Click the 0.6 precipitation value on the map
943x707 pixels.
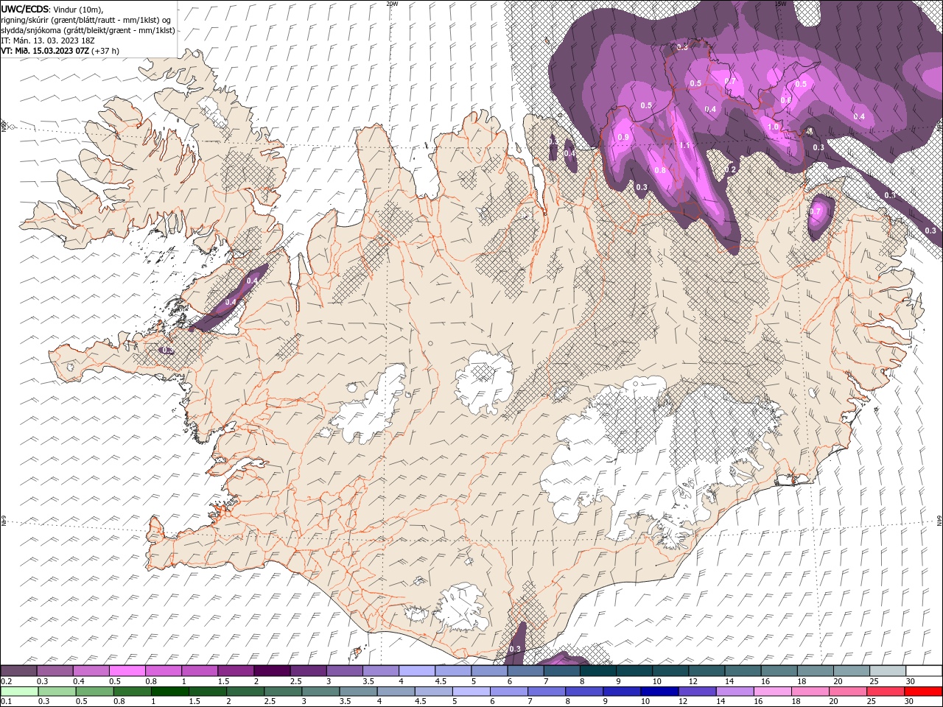pyautogui.click(x=785, y=101)
